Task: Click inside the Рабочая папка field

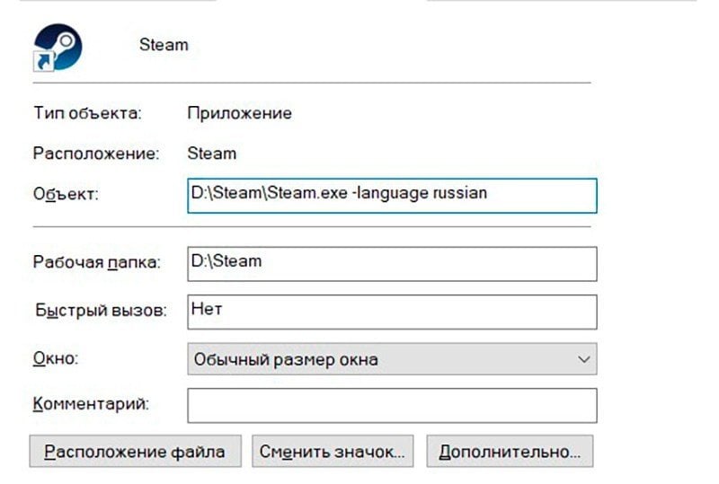Action: click(392, 264)
